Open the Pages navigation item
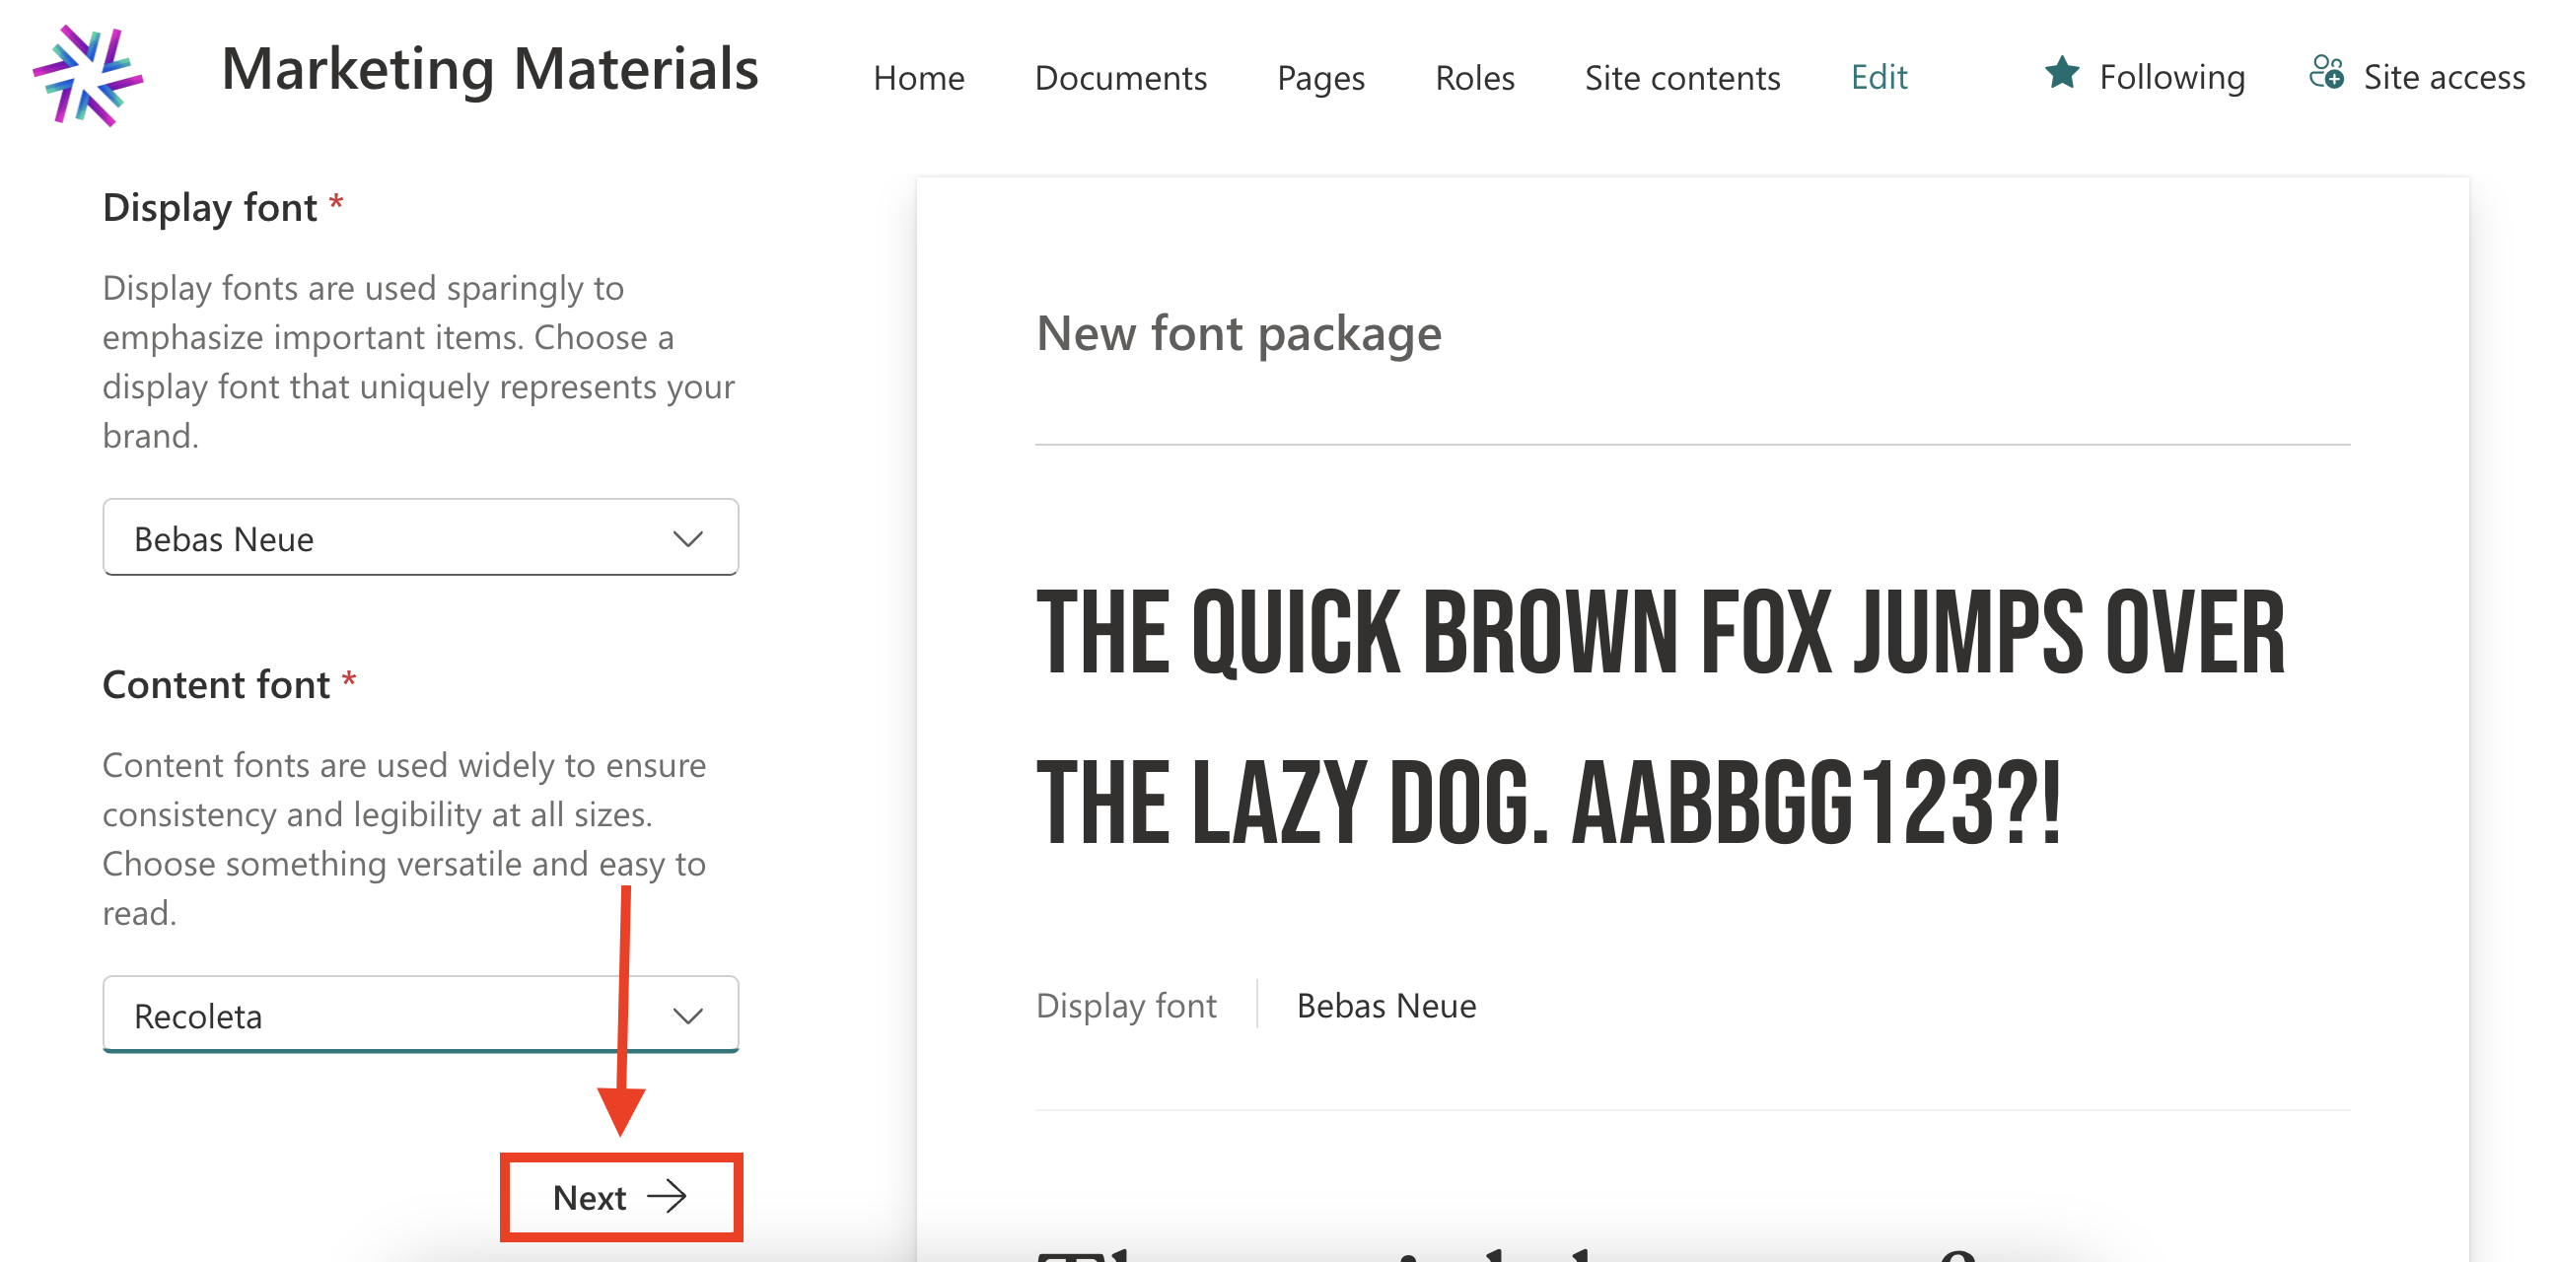Viewport: 2554px width, 1262px height. pos(1319,77)
